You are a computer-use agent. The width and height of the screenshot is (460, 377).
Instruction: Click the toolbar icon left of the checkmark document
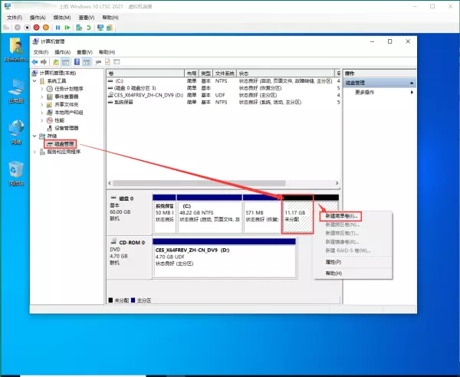(98, 62)
